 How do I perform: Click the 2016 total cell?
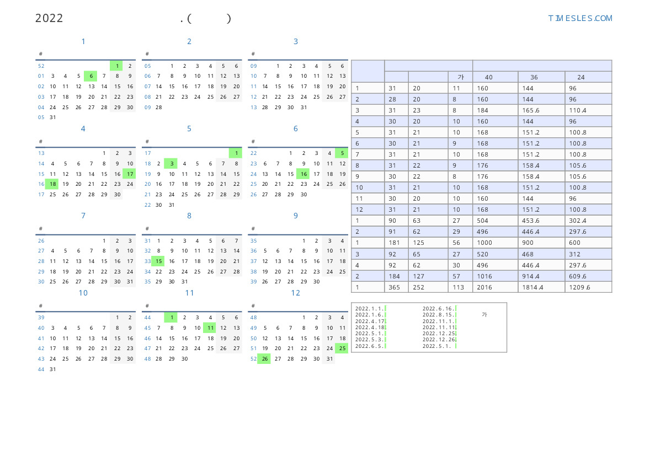pyautogui.click(x=495, y=287)
